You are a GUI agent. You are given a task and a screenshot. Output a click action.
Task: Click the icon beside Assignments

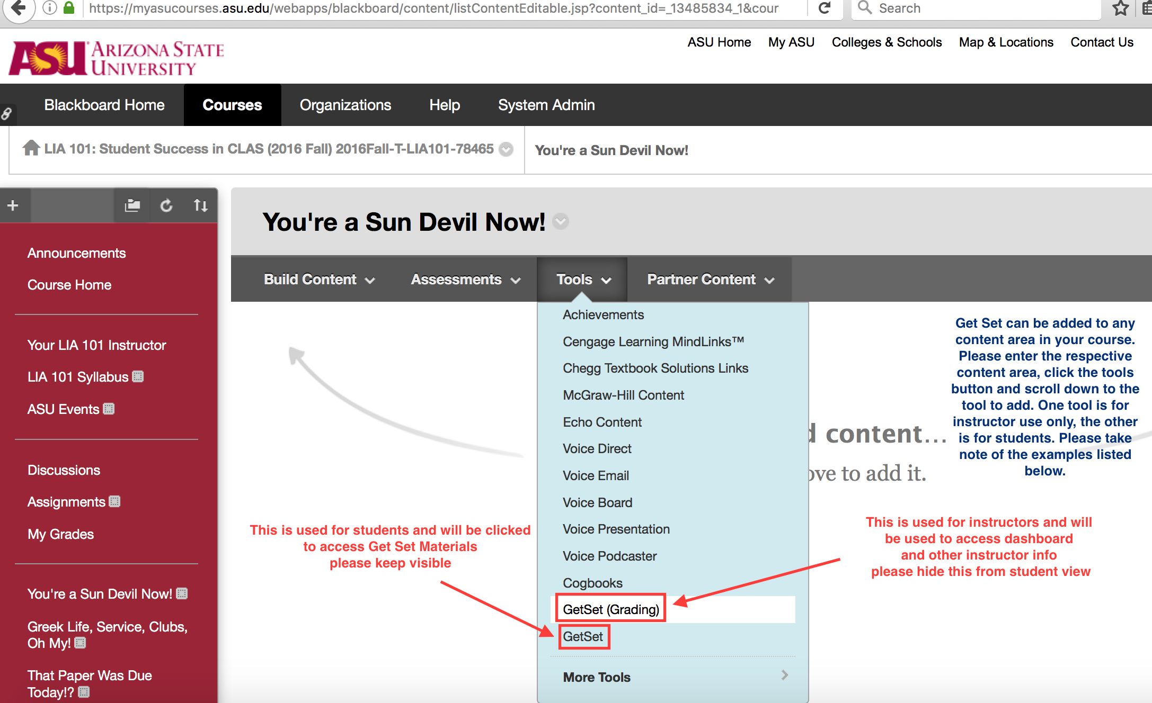(x=114, y=501)
